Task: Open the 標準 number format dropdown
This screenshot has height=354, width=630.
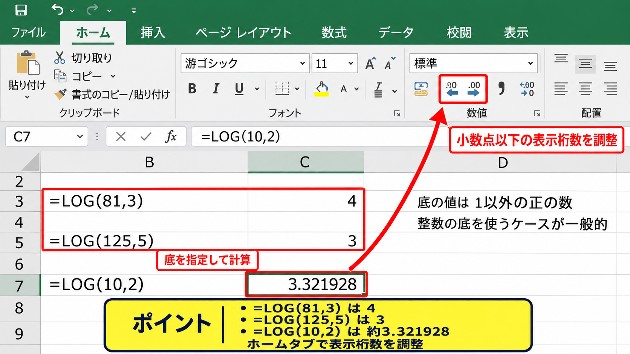Action: (531, 63)
